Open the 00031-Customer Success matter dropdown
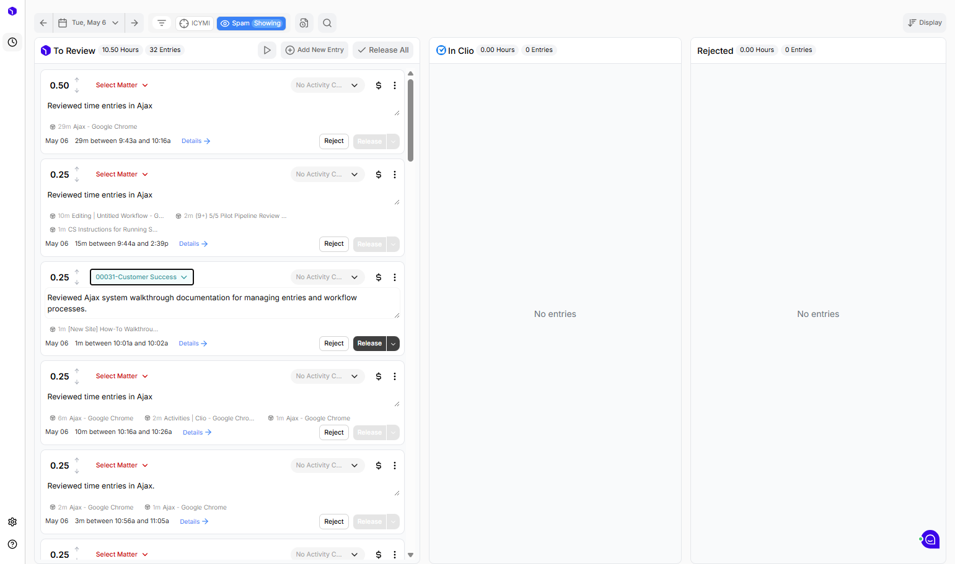Viewport: 955px width, 564px height. [x=142, y=277]
